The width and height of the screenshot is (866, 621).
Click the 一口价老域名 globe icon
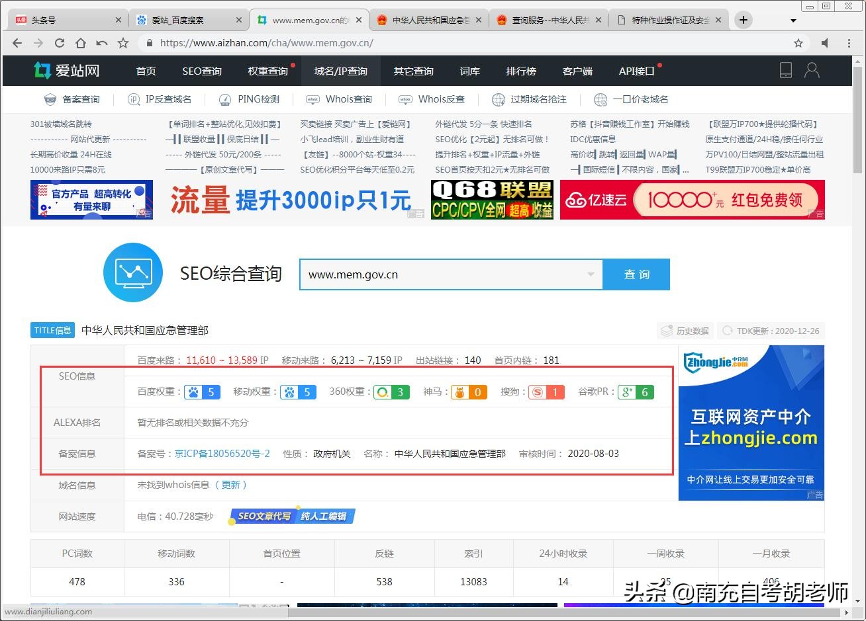601,99
